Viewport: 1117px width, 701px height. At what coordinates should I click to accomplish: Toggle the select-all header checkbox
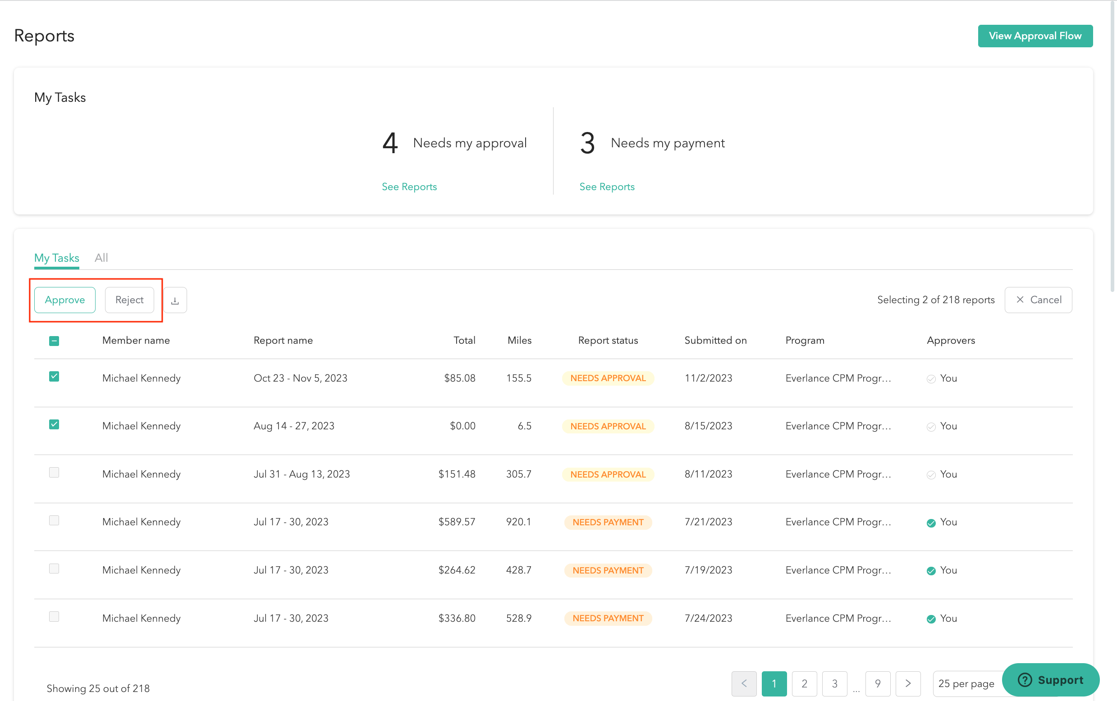(x=54, y=341)
